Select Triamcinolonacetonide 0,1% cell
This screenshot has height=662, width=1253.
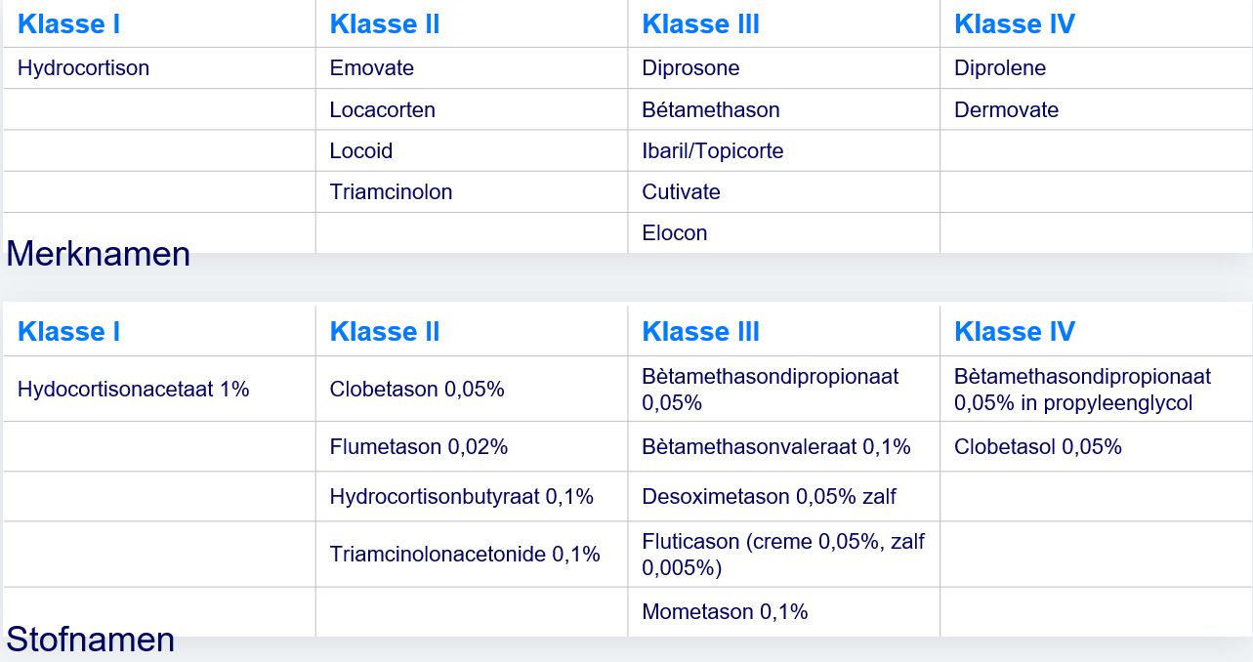click(465, 554)
